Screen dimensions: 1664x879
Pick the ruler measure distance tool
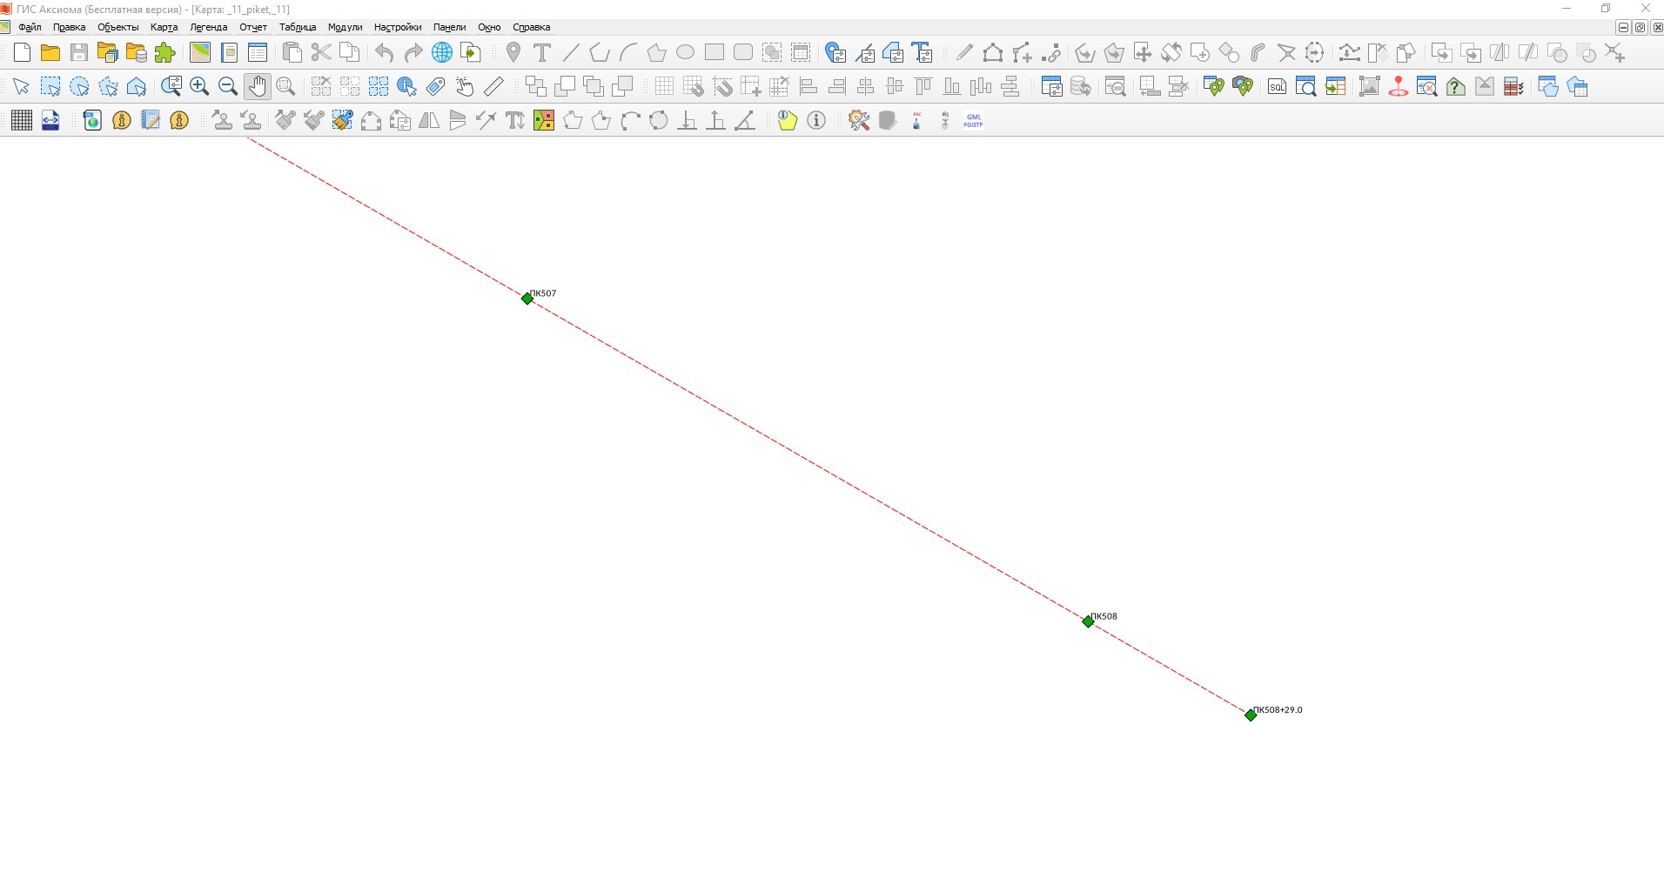click(493, 86)
